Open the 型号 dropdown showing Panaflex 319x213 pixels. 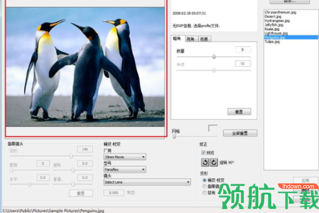click(125, 169)
